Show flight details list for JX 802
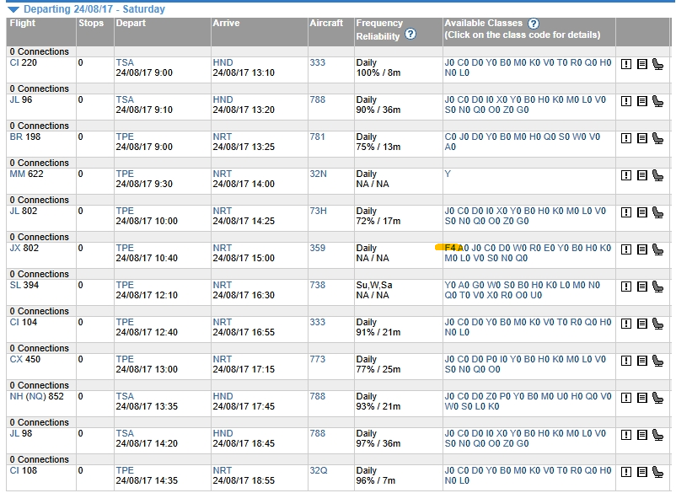Screen dimensions: 676x493 click(x=642, y=249)
